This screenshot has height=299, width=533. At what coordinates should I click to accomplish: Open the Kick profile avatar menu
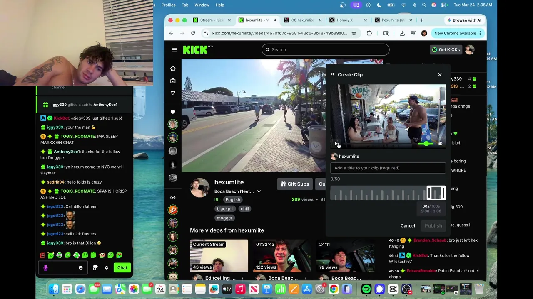pos(470,50)
